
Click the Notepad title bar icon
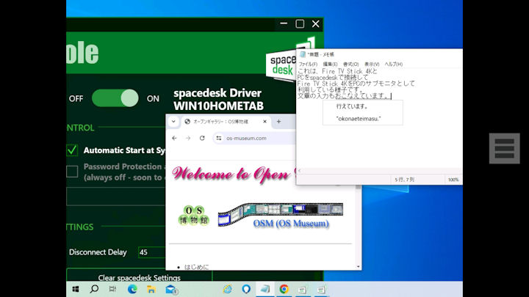point(303,54)
